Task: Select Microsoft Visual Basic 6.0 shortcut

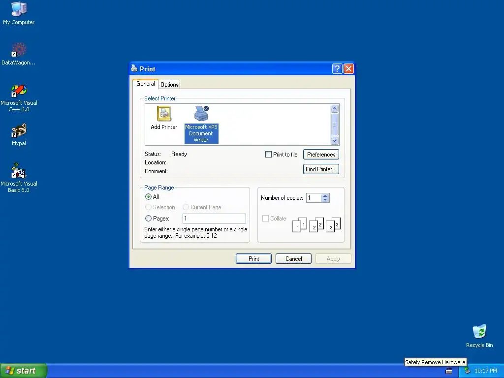Action: pyautogui.click(x=19, y=178)
